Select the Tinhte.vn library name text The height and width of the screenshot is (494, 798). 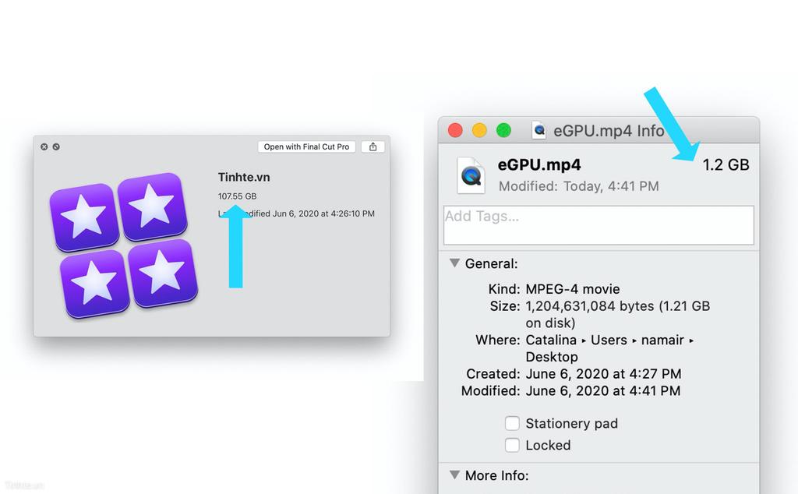[x=244, y=177]
